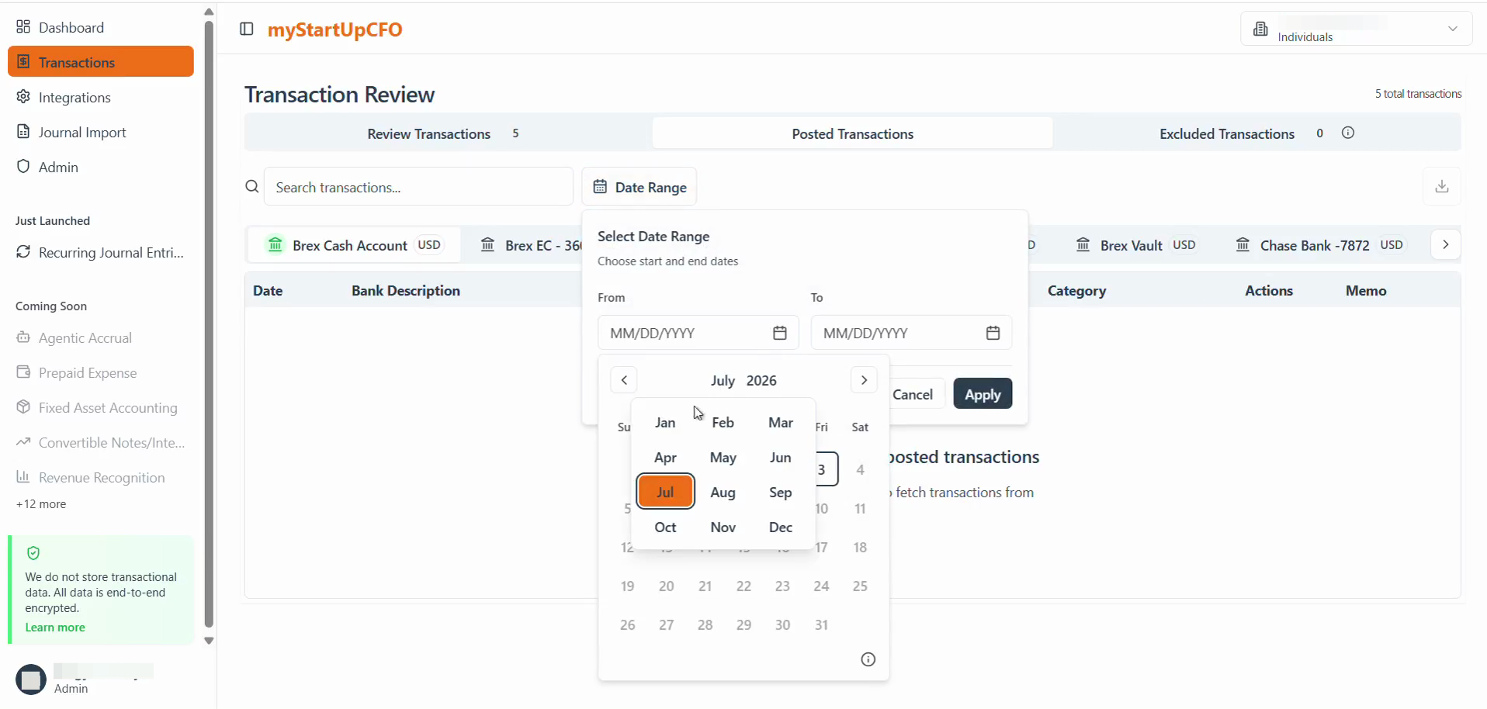Apply the selected date range
Image resolution: width=1487 pixels, height=709 pixels.
(x=983, y=394)
